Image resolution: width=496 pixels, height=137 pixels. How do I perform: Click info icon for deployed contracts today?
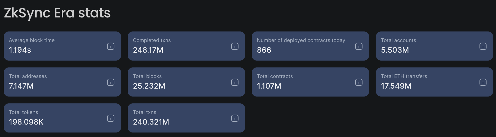[x=359, y=46]
